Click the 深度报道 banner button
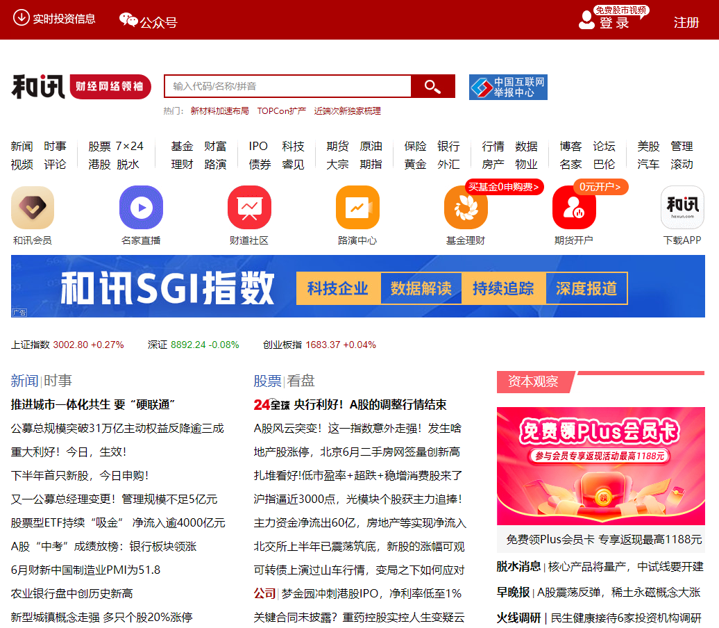The height and width of the screenshot is (628, 719). [x=586, y=288]
